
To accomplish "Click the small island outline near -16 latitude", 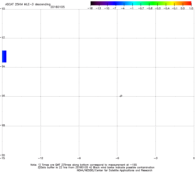I will click(121, 96).
